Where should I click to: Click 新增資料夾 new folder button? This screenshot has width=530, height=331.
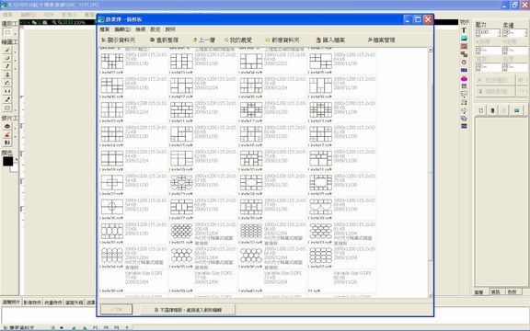282,40
